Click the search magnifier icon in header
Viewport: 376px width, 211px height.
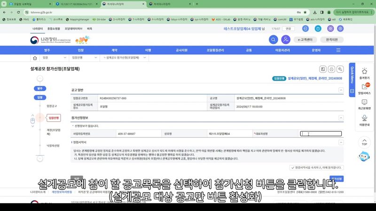click(273, 39)
